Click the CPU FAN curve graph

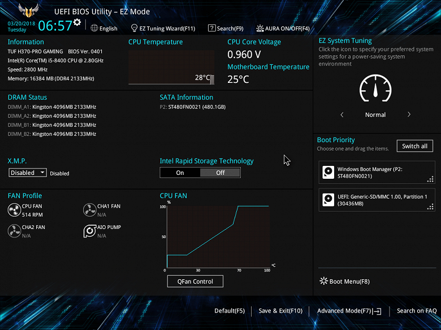[218, 236]
